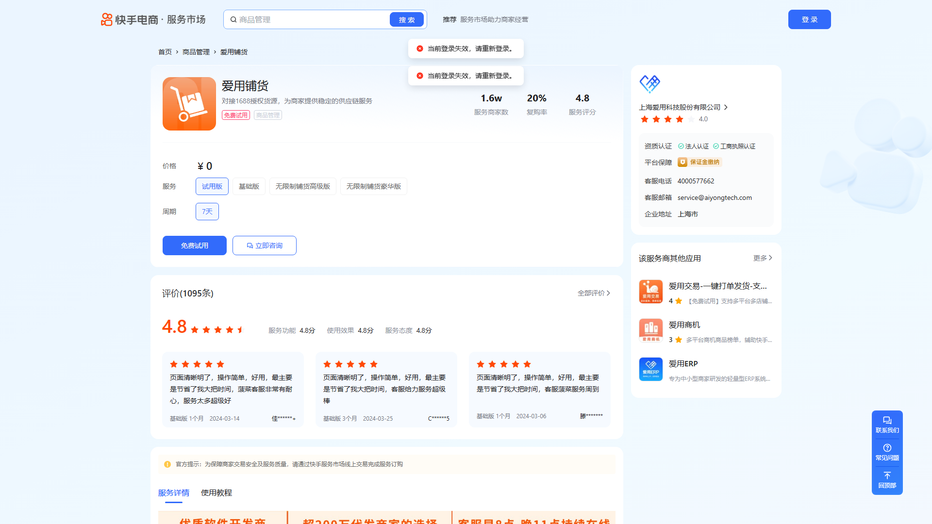Go to 商品管理 in the breadcrumb
Image resolution: width=932 pixels, height=524 pixels.
pyautogui.click(x=196, y=52)
